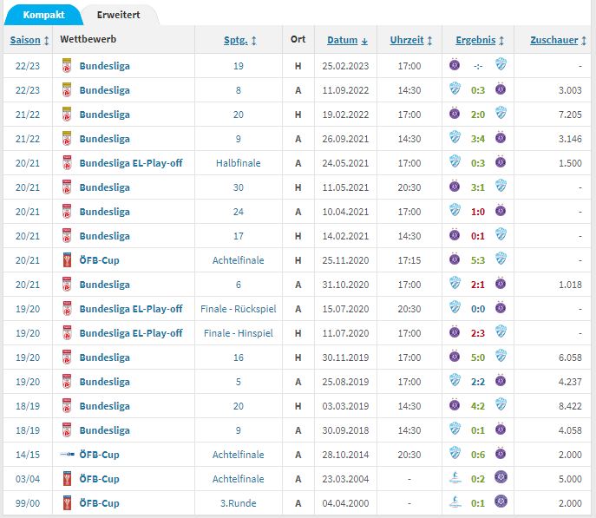The height and width of the screenshot is (518, 596).
Task: Select date cell 25.08.2019
Action: [x=345, y=382]
